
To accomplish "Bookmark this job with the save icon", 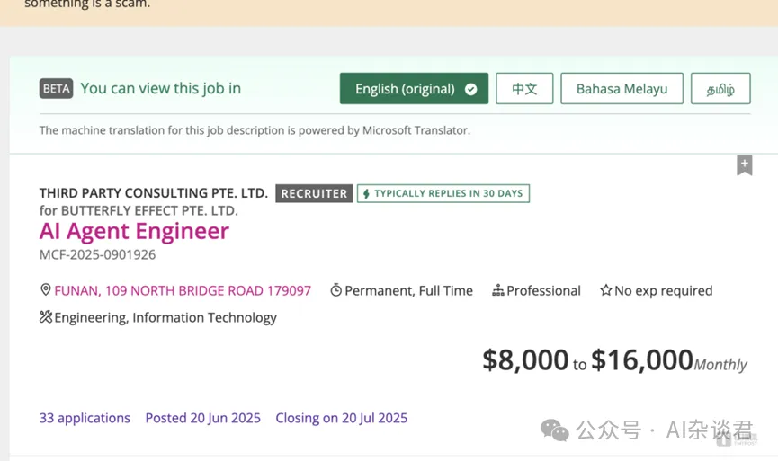I will (744, 165).
